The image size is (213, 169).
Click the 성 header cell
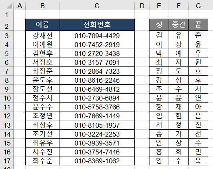coord(159,25)
